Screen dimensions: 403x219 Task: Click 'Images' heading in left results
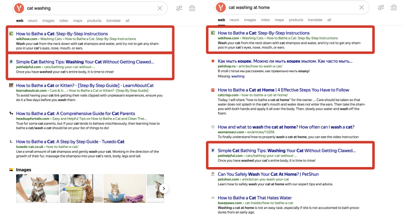24,170
